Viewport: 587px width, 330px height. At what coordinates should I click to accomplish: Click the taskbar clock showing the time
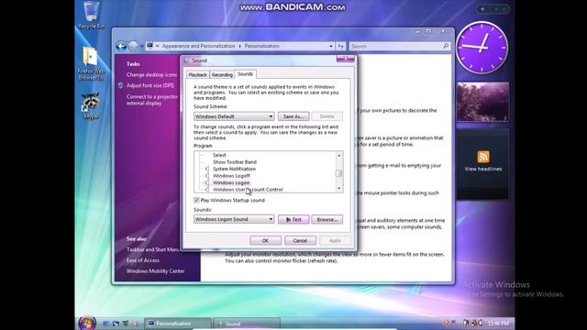click(x=498, y=324)
